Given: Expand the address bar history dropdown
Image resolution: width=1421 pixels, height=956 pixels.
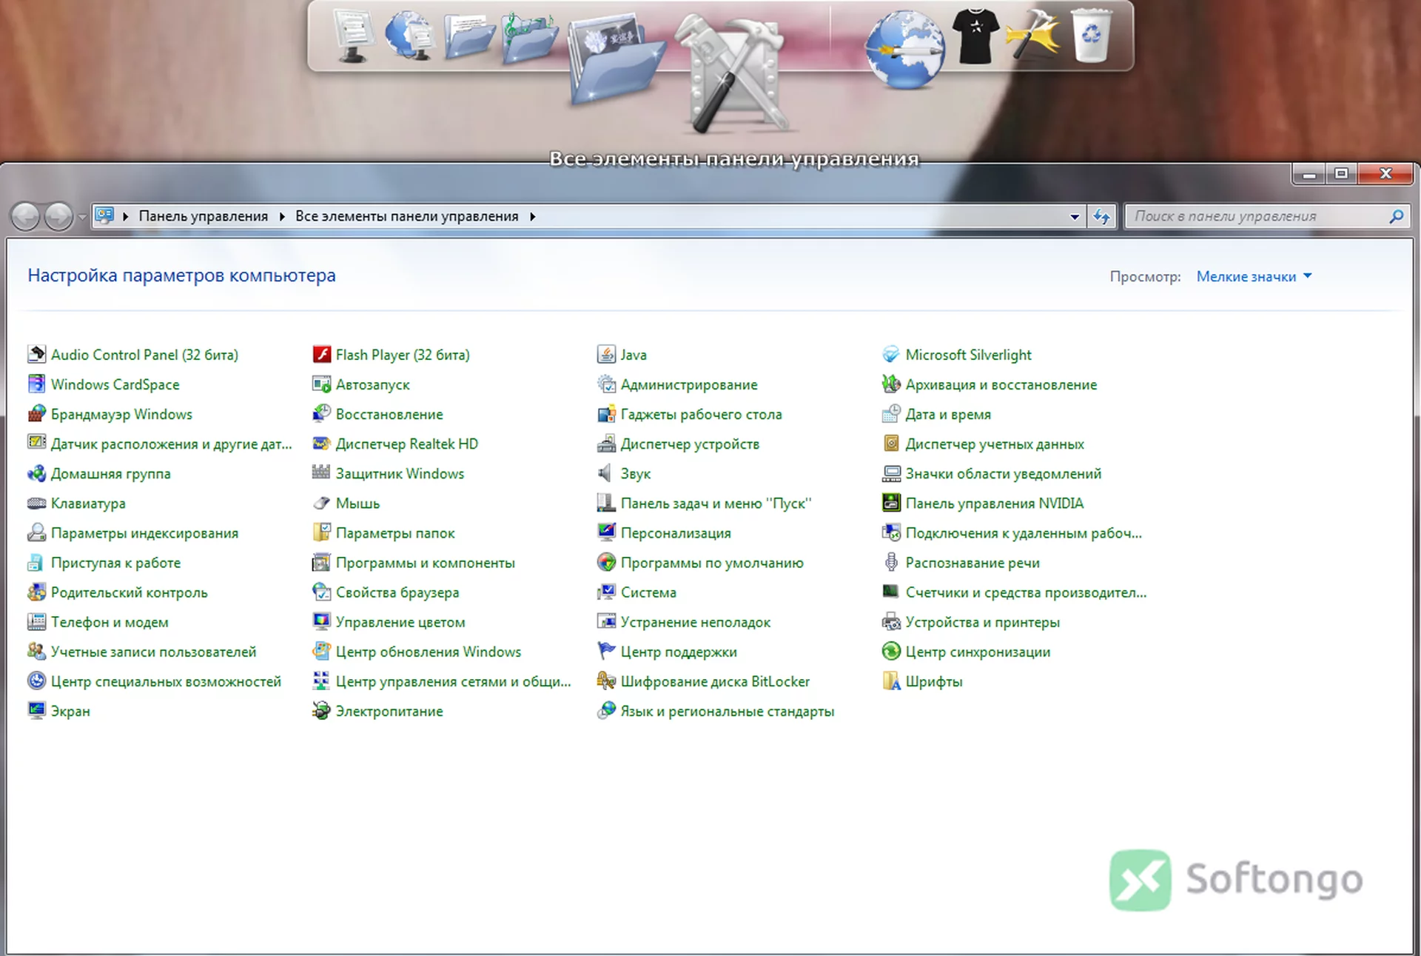Looking at the screenshot, I should tap(1074, 217).
